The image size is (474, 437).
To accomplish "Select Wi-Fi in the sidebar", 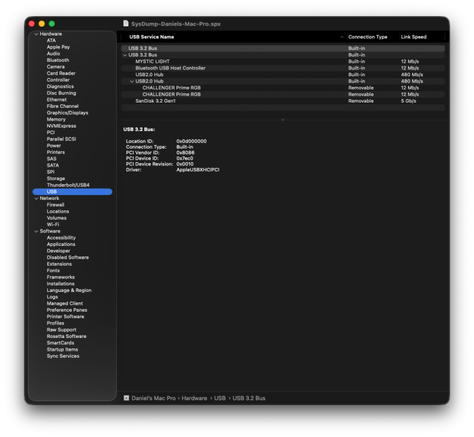I will [53, 224].
